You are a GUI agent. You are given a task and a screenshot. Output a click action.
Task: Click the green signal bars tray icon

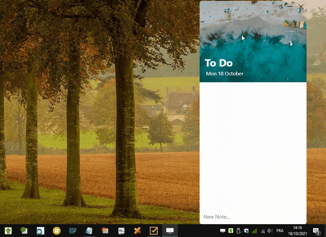tap(254, 231)
